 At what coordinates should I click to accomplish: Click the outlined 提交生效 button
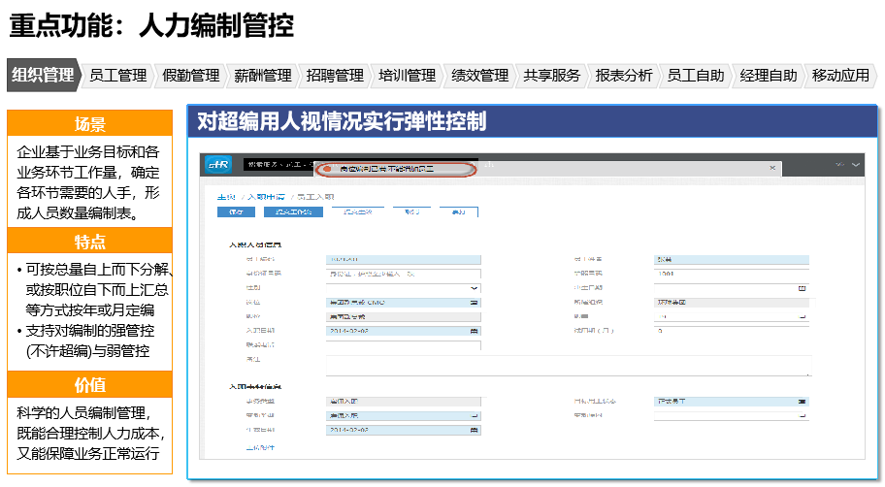tap(358, 212)
